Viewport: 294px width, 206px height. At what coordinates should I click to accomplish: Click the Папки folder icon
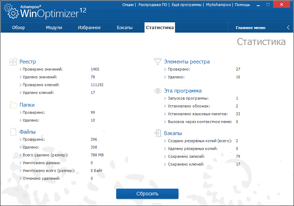(13, 105)
